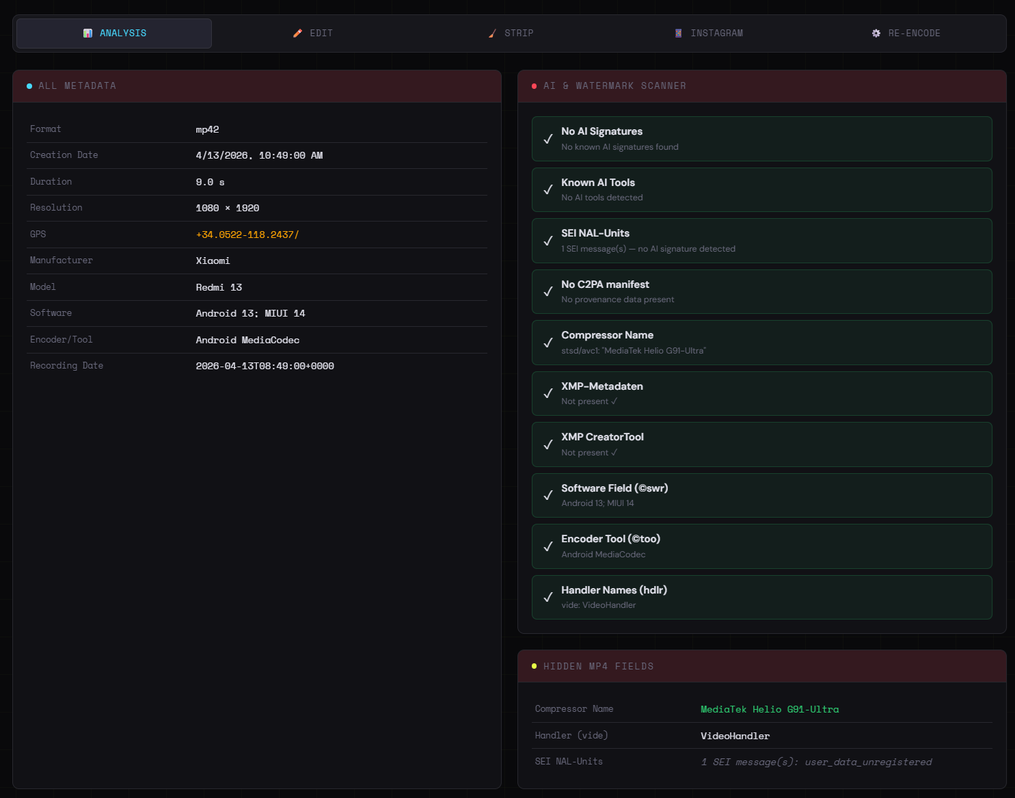Click the Recording Date value 2026-04-13T08:49:00+0000
The image size is (1015, 798).
(265, 367)
